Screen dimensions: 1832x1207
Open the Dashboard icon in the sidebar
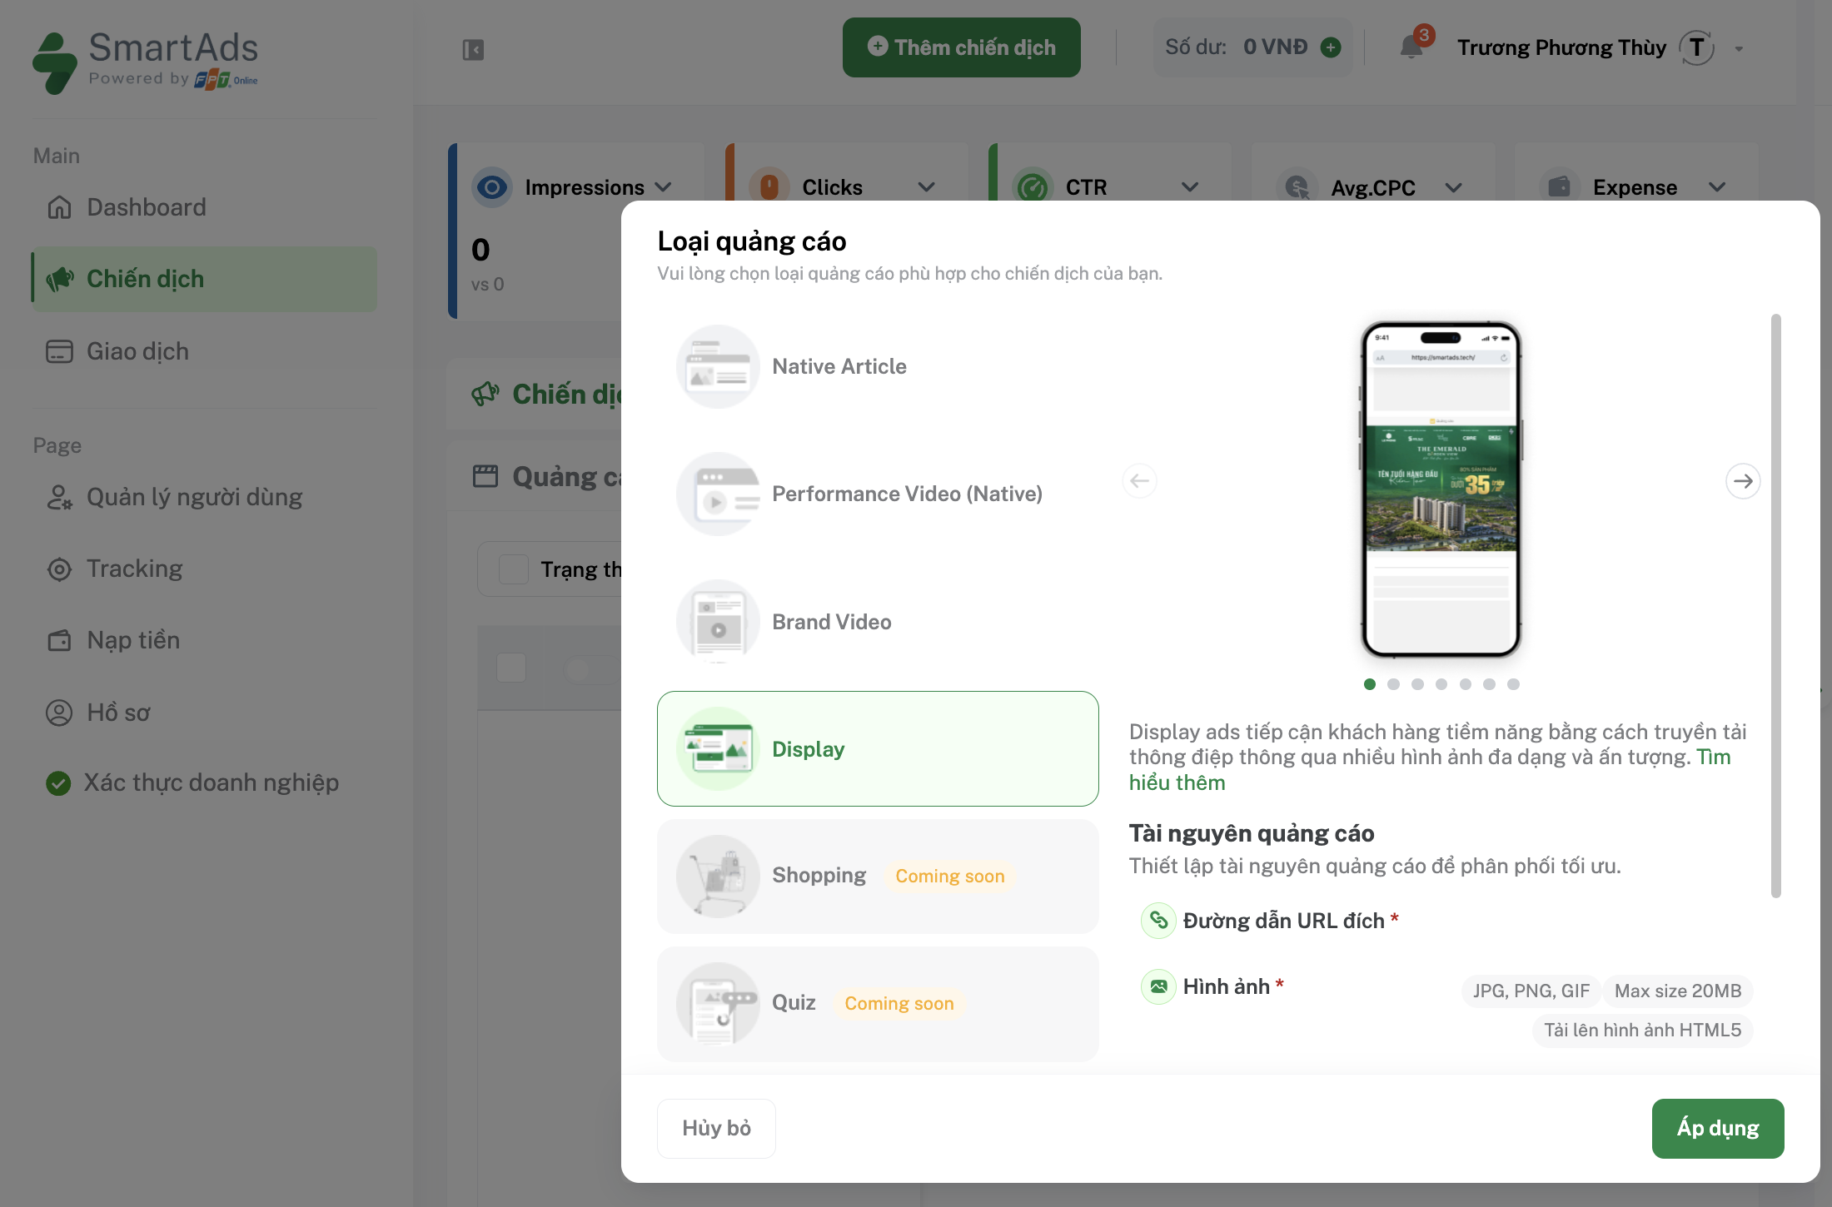59,207
